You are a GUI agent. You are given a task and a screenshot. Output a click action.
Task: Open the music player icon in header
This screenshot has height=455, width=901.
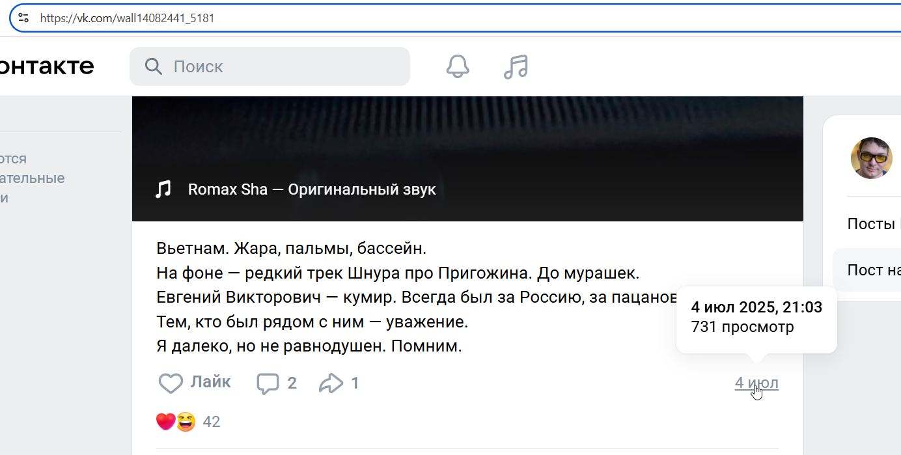point(516,66)
